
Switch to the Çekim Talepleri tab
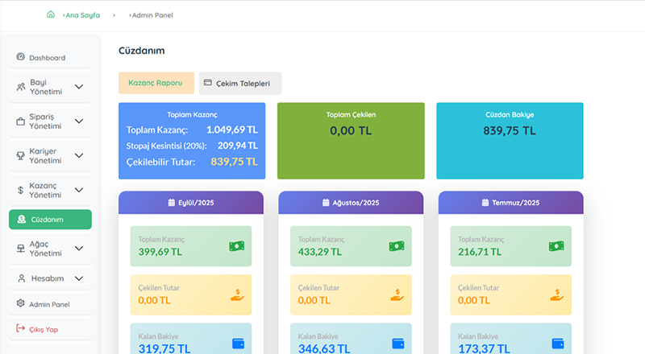click(x=240, y=83)
